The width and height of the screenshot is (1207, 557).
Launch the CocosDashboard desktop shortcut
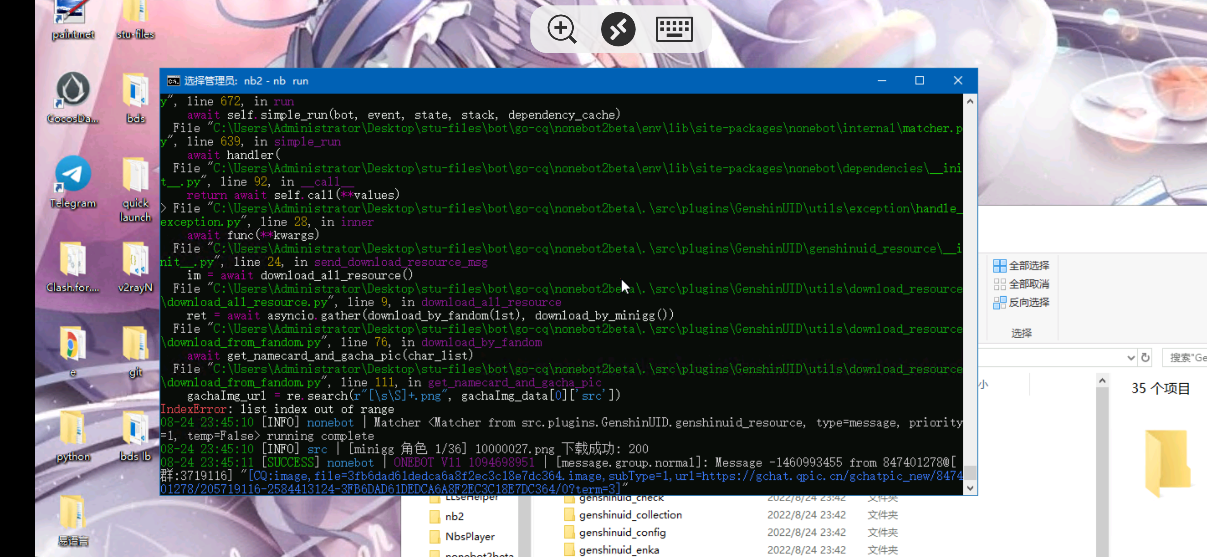point(73,97)
